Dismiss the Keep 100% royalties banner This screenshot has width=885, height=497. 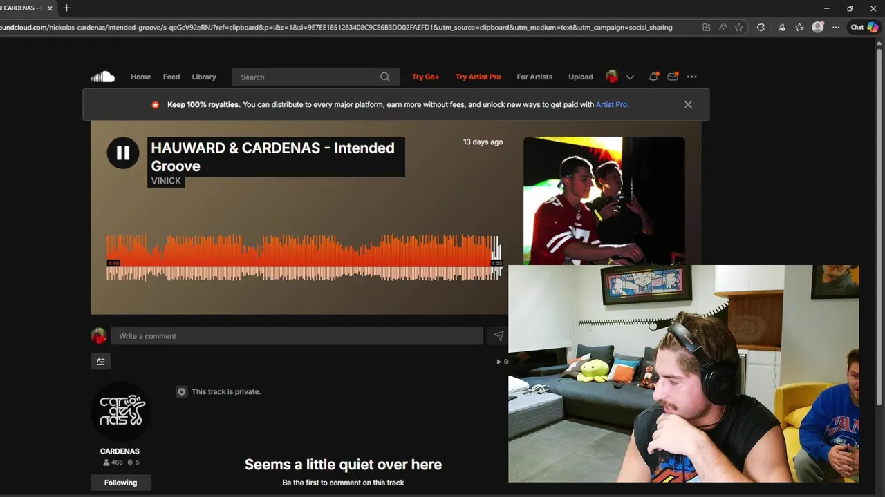[x=688, y=104]
